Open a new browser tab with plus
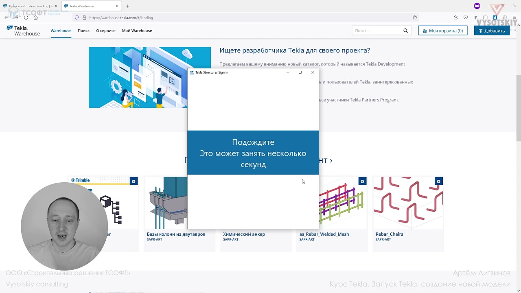 (x=127, y=6)
